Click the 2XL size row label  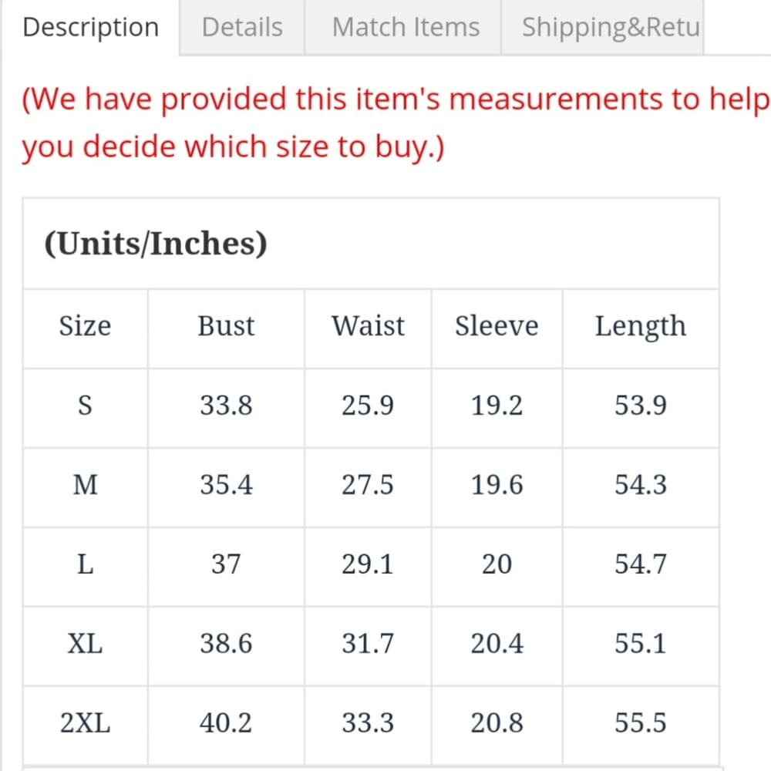pos(85,723)
